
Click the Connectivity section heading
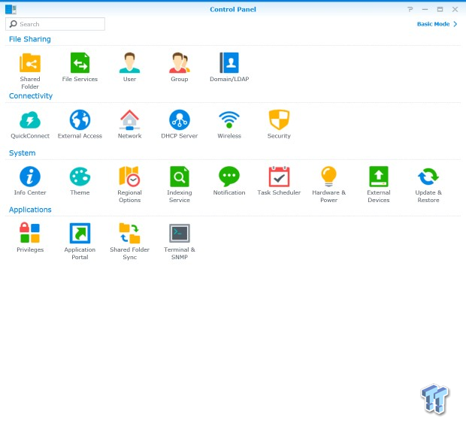point(31,96)
